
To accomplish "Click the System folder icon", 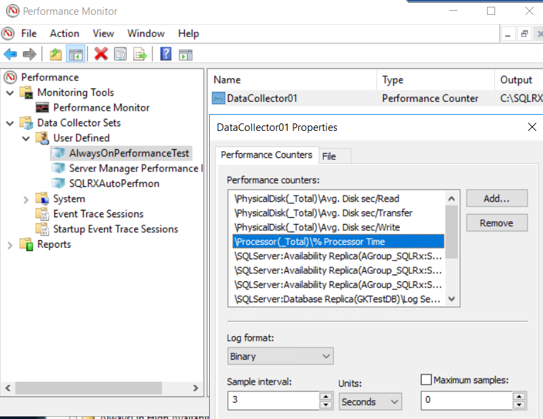I will click(x=42, y=198).
